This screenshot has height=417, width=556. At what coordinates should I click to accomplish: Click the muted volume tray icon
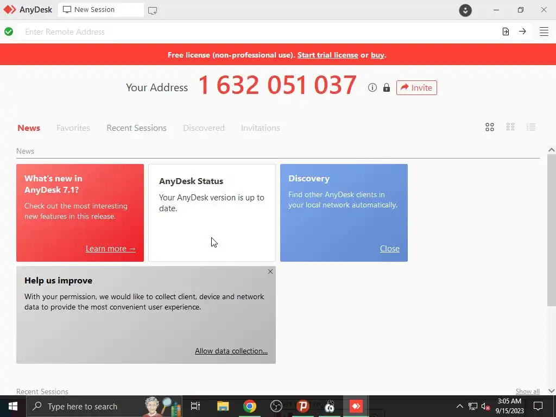pos(485,407)
